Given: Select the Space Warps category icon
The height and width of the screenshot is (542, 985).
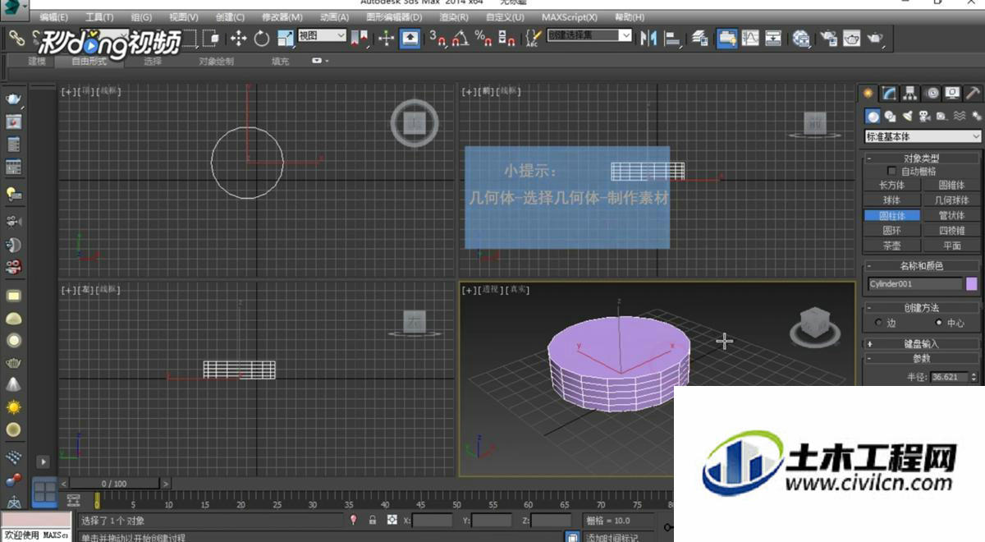Looking at the screenshot, I should click(x=959, y=117).
